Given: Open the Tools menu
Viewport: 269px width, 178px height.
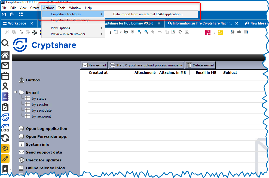Looking at the screenshot, I should click(x=62, y=8).
